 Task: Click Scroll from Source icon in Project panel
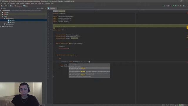pos(38,8)
